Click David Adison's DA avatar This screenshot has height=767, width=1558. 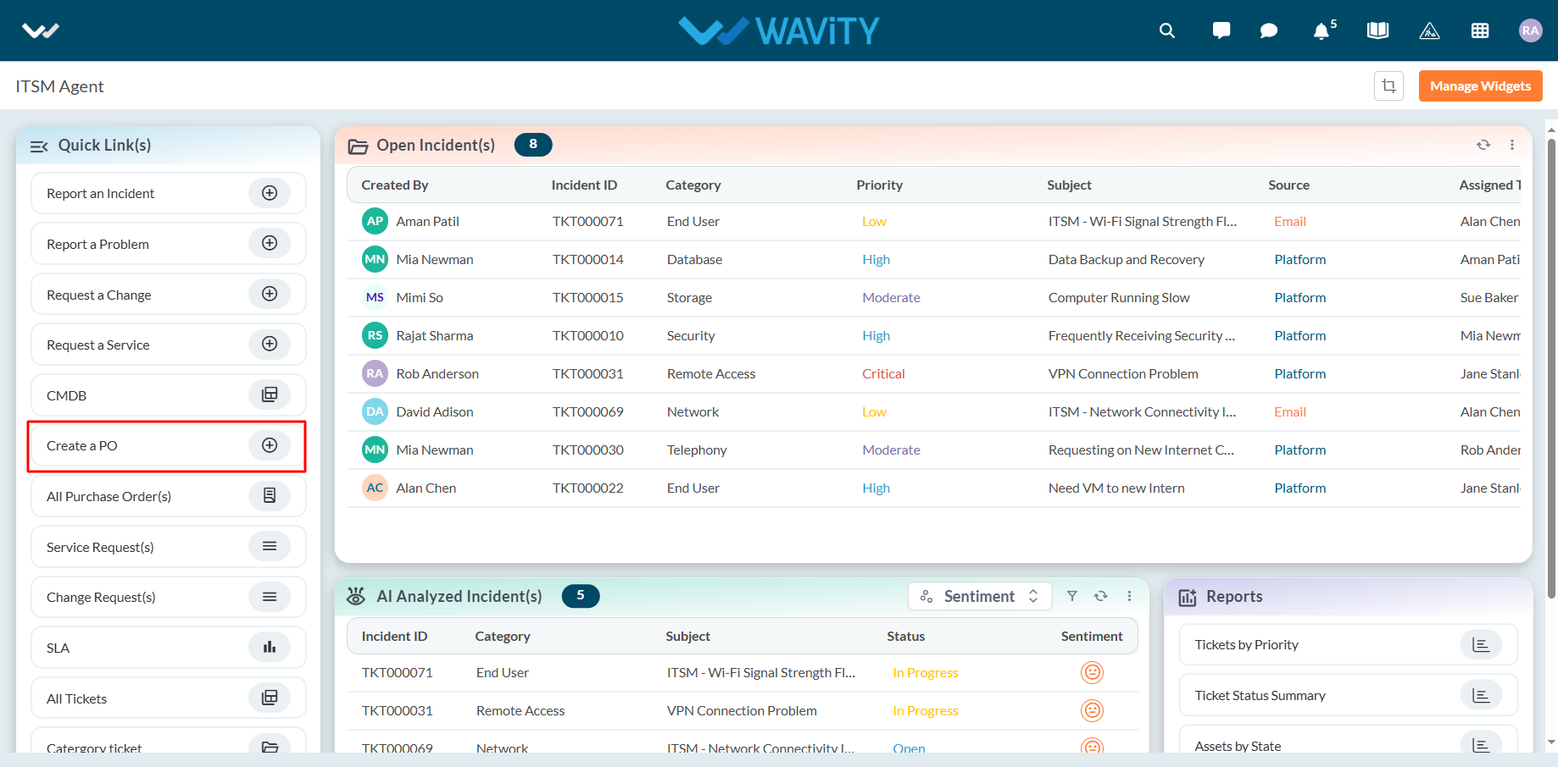click(x=375, y=411)
